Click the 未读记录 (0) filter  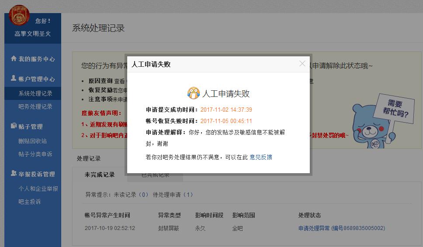coord(131,195)
